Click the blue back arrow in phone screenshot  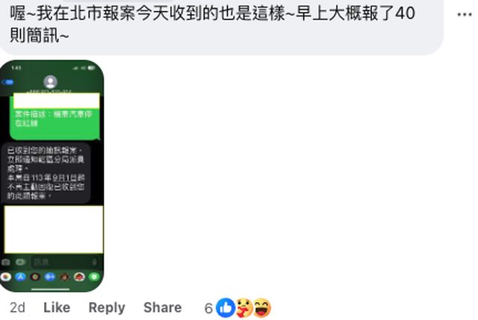click(7, 82)
